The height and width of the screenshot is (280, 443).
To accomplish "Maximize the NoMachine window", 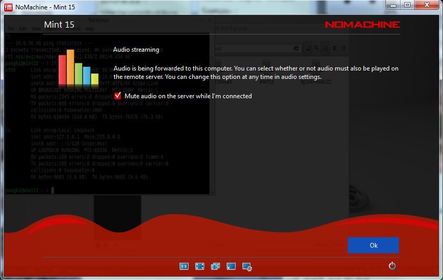I will point(407,5).
